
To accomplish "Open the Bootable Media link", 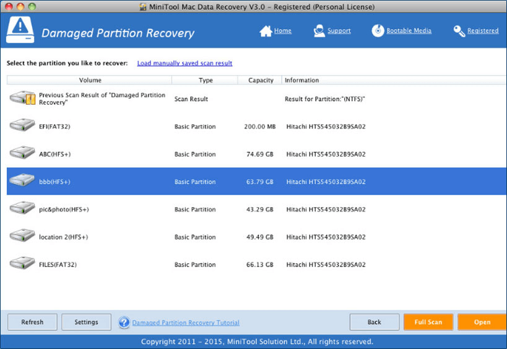I will 409,31.
